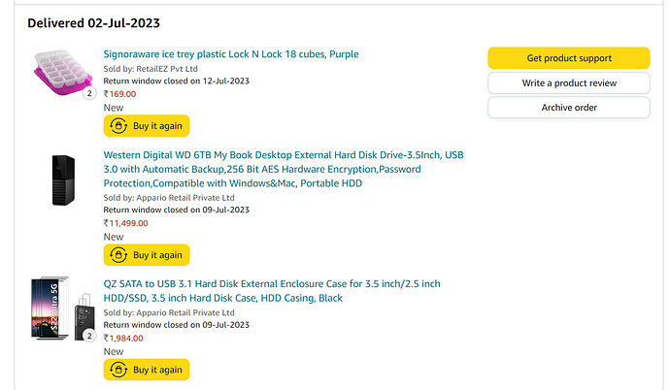
Task: Open QZ SATA to USB enclosure link
Action: [272, 291]
